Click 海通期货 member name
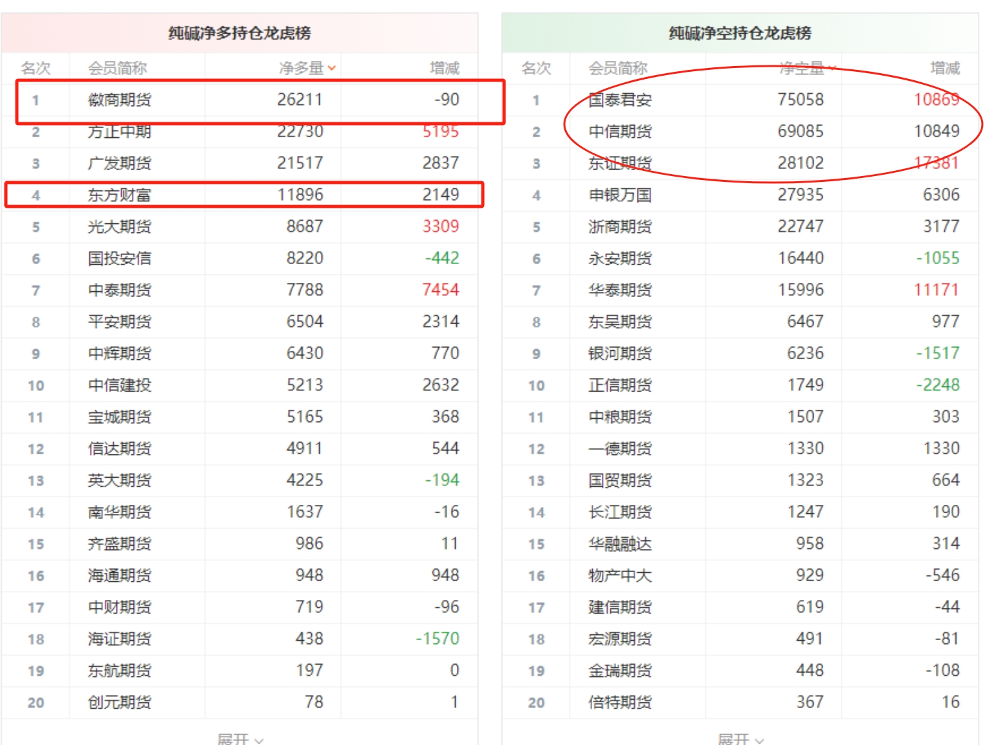 pyautogui.click(x=120, y=575)
